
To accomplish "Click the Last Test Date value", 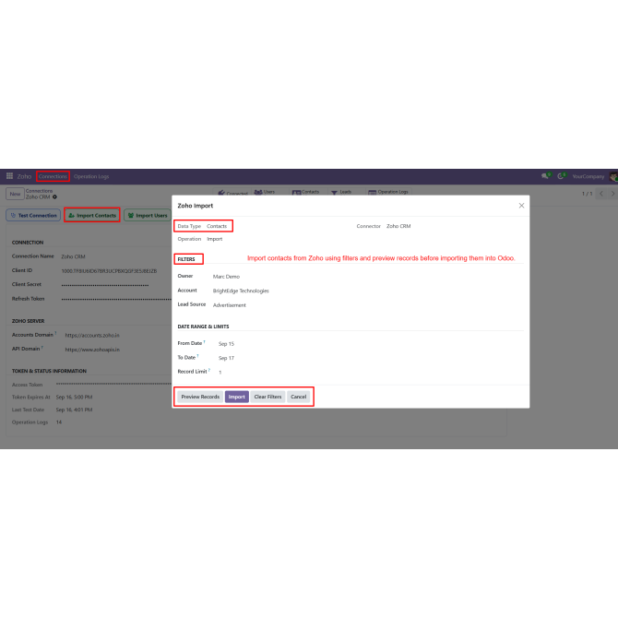I will (x=74, y=410).
